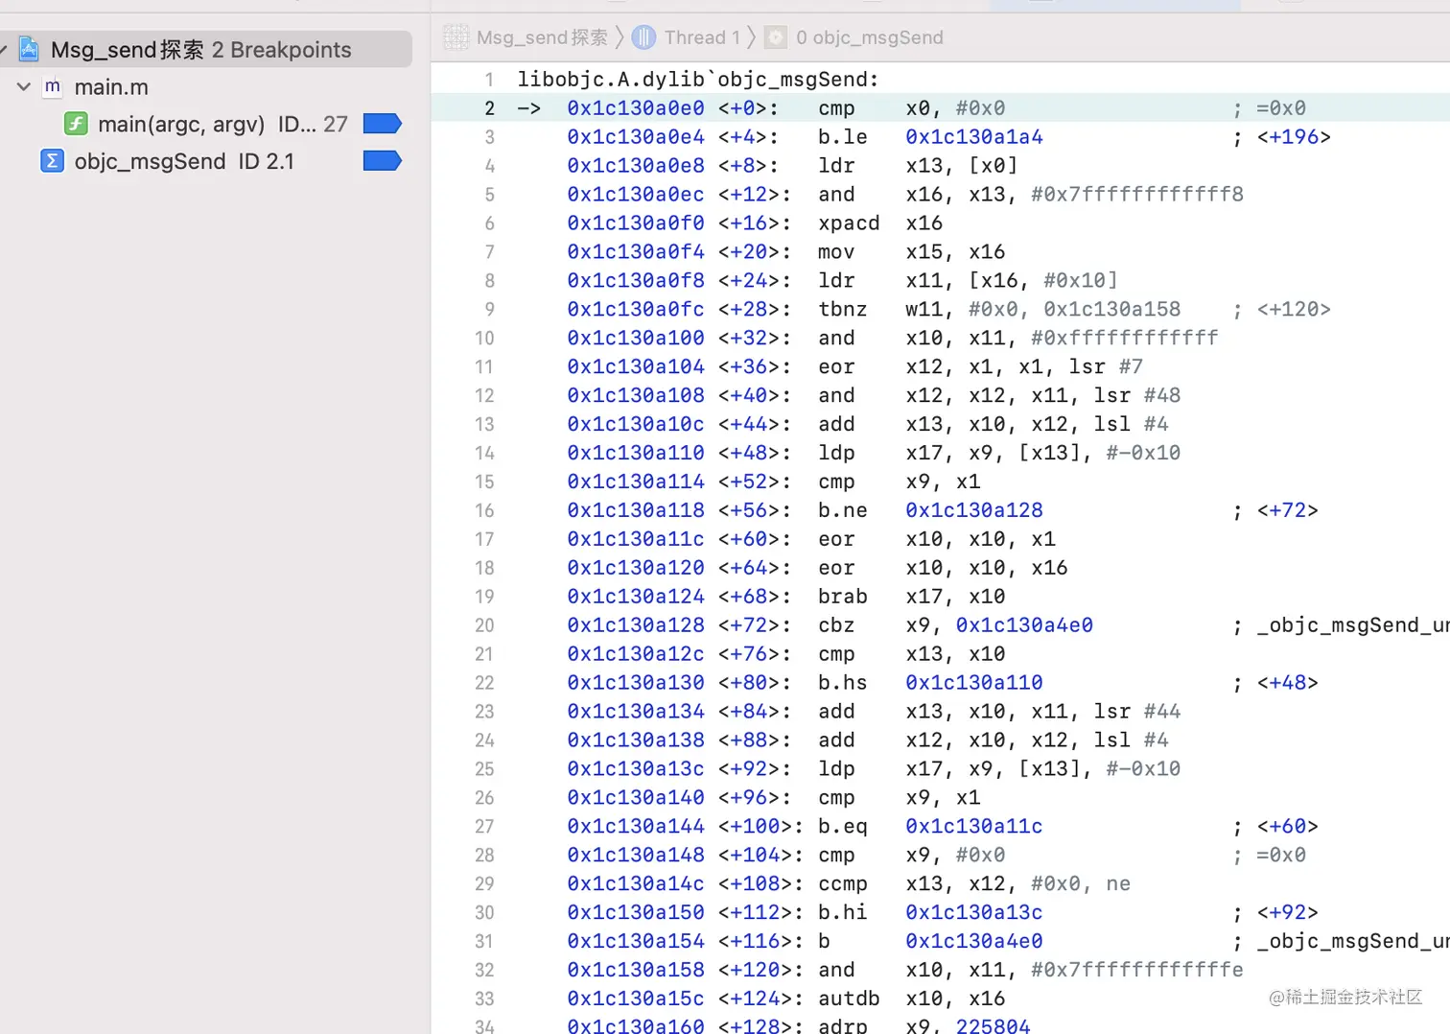Click the green function icon beside main(argc, argv)
Image resolution: width=1450 pixels, height=1034 pixels.
76,124
